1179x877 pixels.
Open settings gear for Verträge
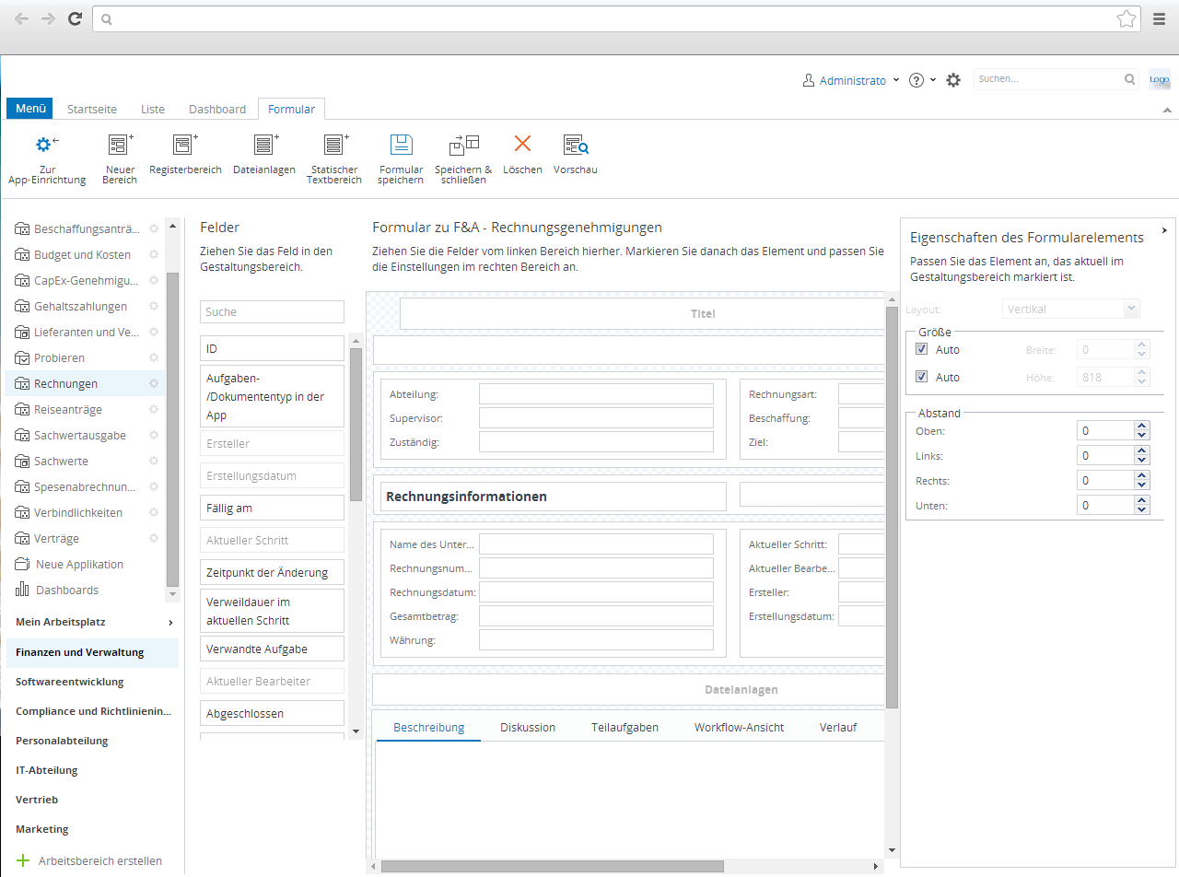[154, 538]
